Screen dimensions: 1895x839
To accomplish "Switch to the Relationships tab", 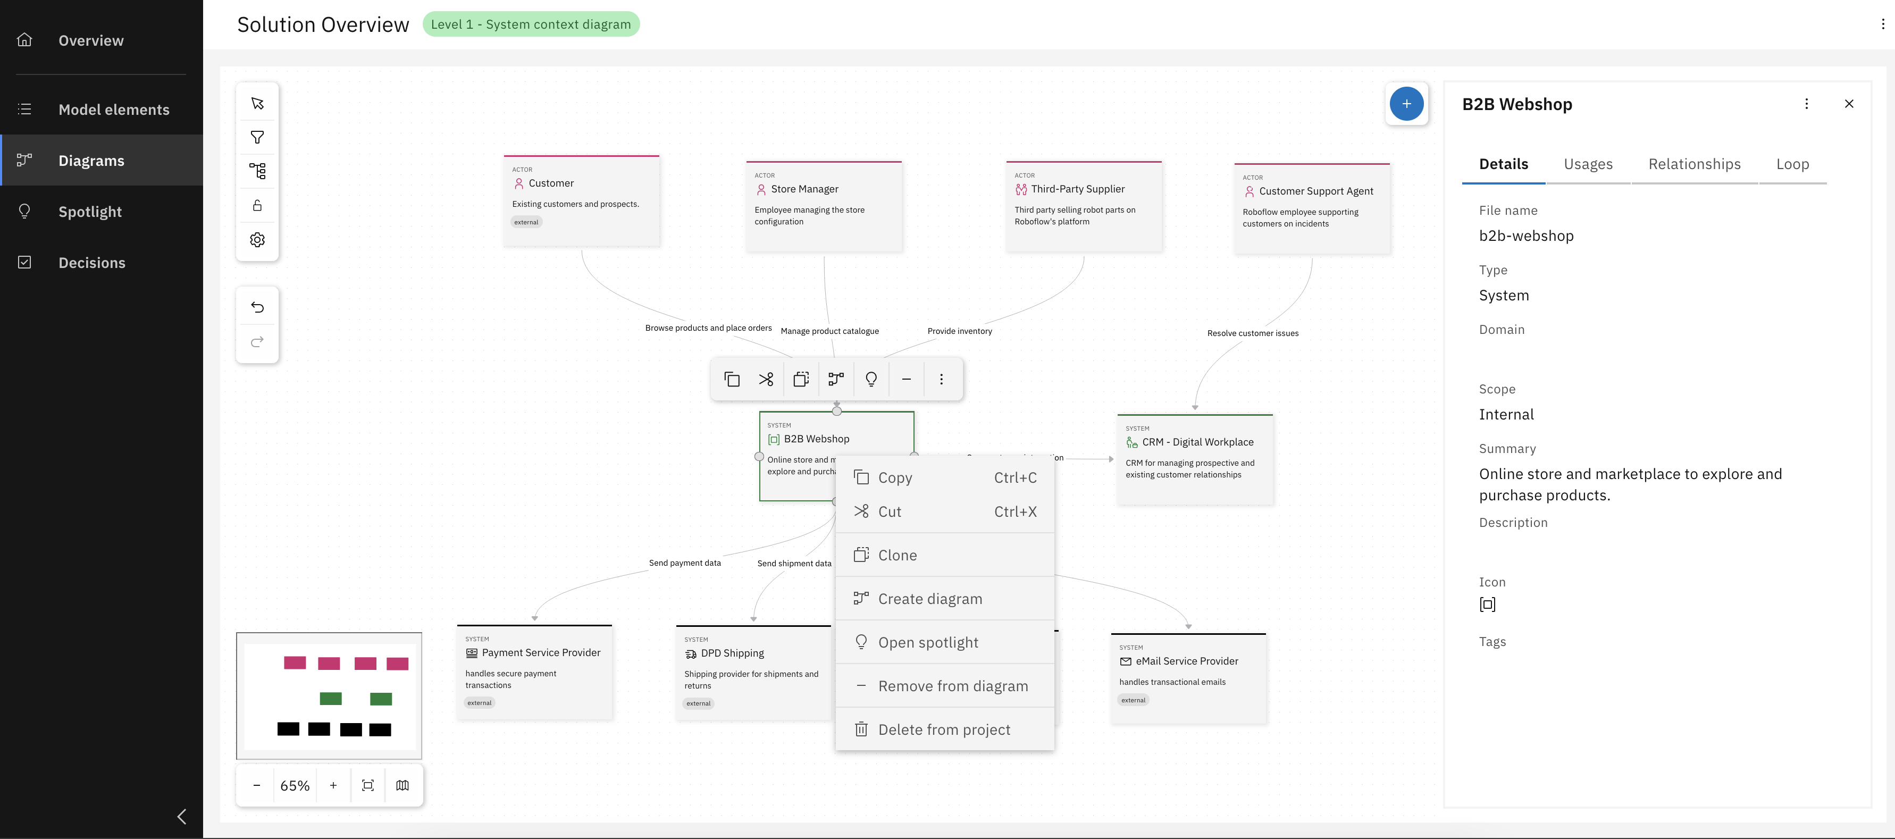I will click(1694, 164).
